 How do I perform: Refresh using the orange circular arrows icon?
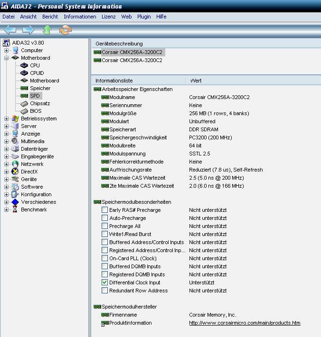click(x=65, y=30)
